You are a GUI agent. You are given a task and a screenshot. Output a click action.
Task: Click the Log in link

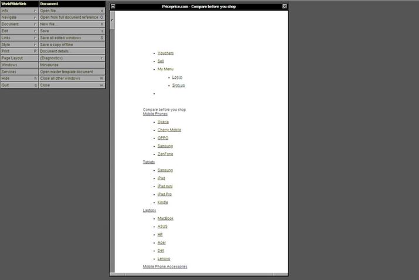[x=177, y=77]
